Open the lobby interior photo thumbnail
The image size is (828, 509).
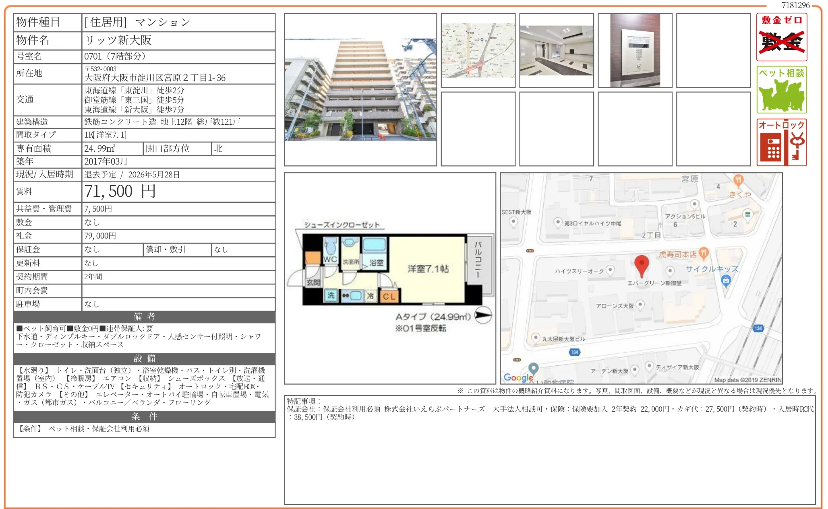pyautogui.click(x=556, y=50)
